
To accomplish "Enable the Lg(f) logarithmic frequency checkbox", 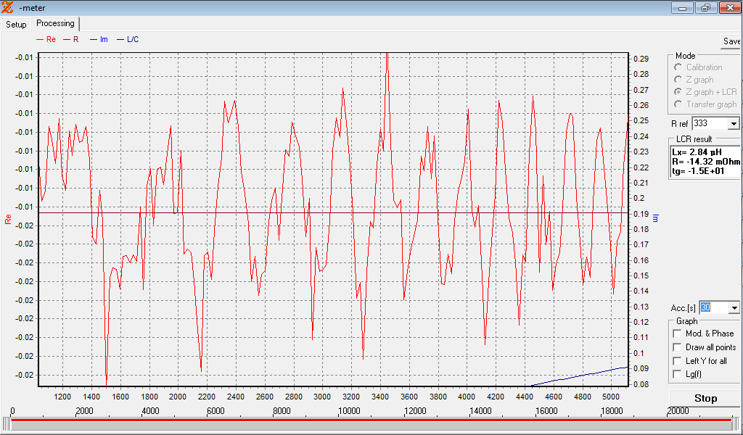I will tap(677, 374).
